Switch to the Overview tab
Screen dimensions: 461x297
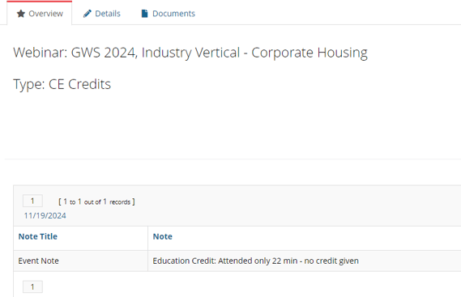pos(40,13)
